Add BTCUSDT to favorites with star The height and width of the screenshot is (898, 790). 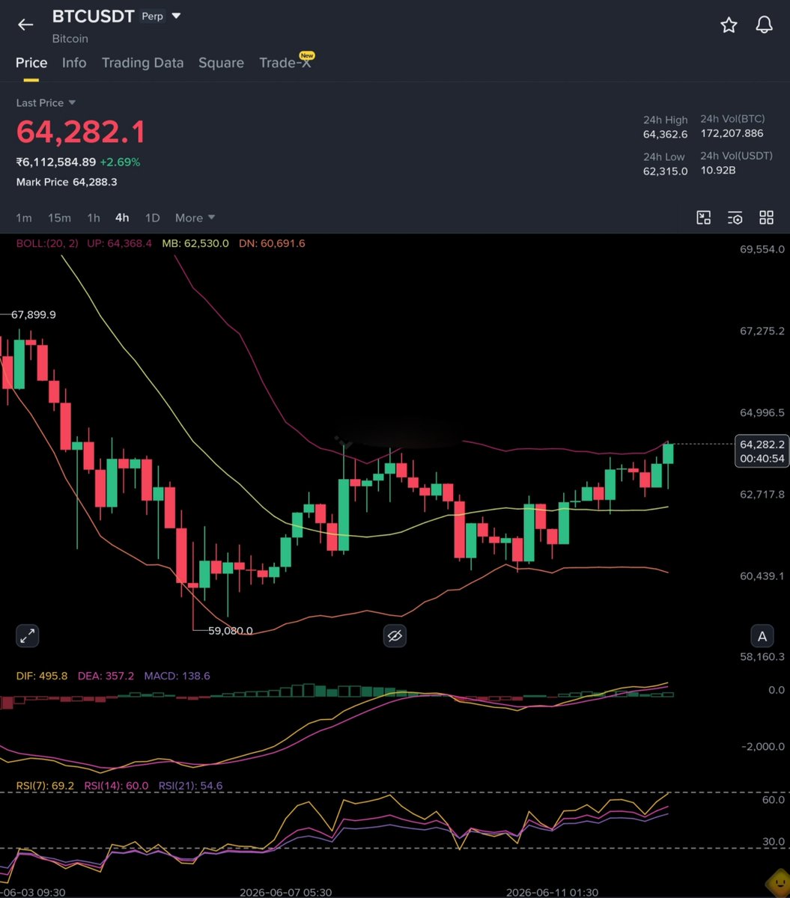729,25
